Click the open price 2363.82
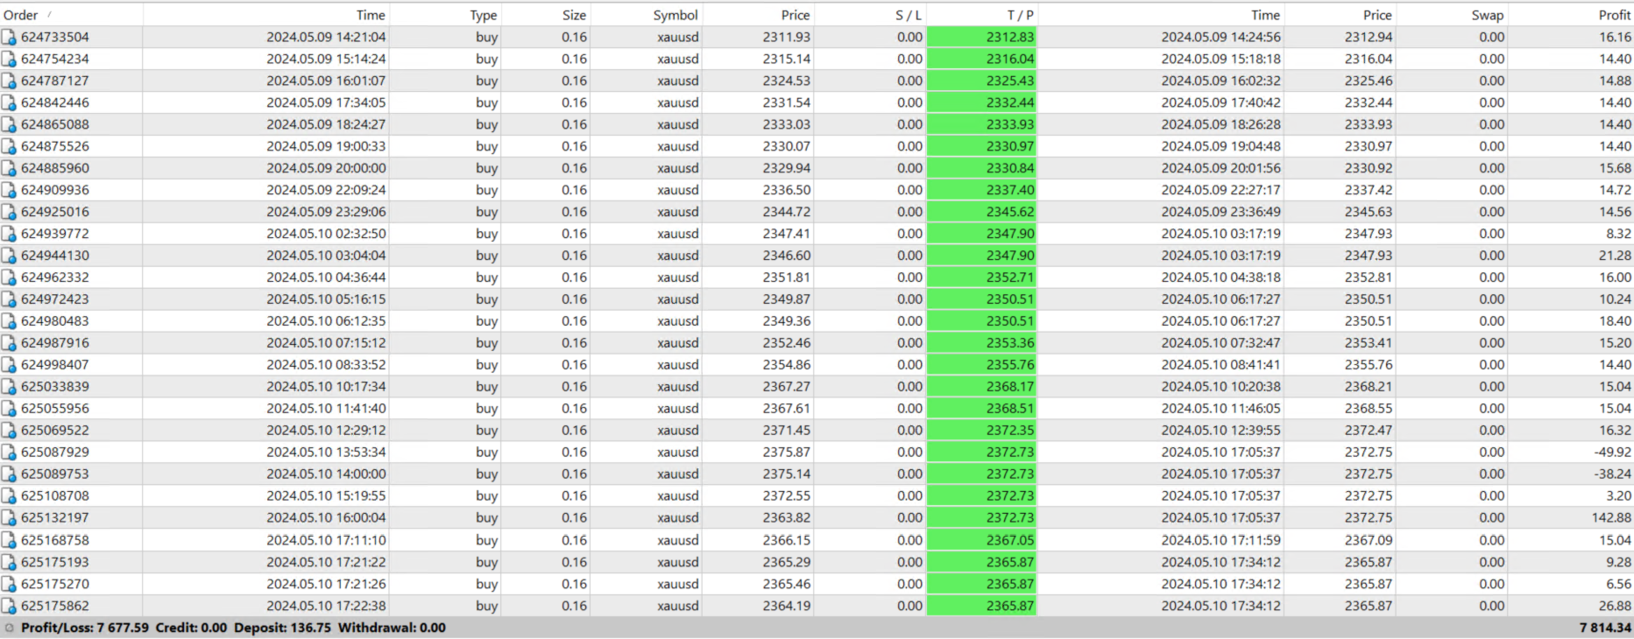This screenshot has height=639, width=1634. pos(786,518)
